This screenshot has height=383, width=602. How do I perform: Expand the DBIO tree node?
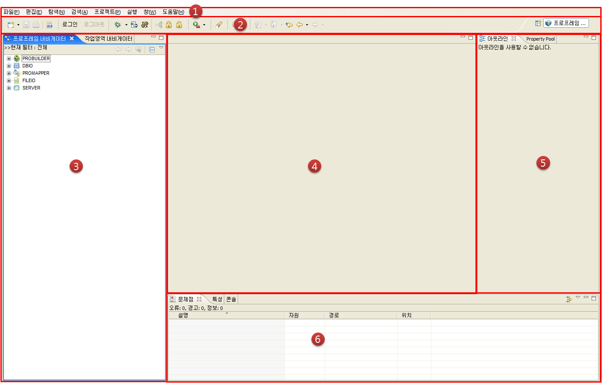click(9, 66)
